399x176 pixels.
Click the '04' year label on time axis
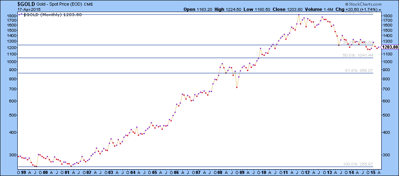point(133,172)
